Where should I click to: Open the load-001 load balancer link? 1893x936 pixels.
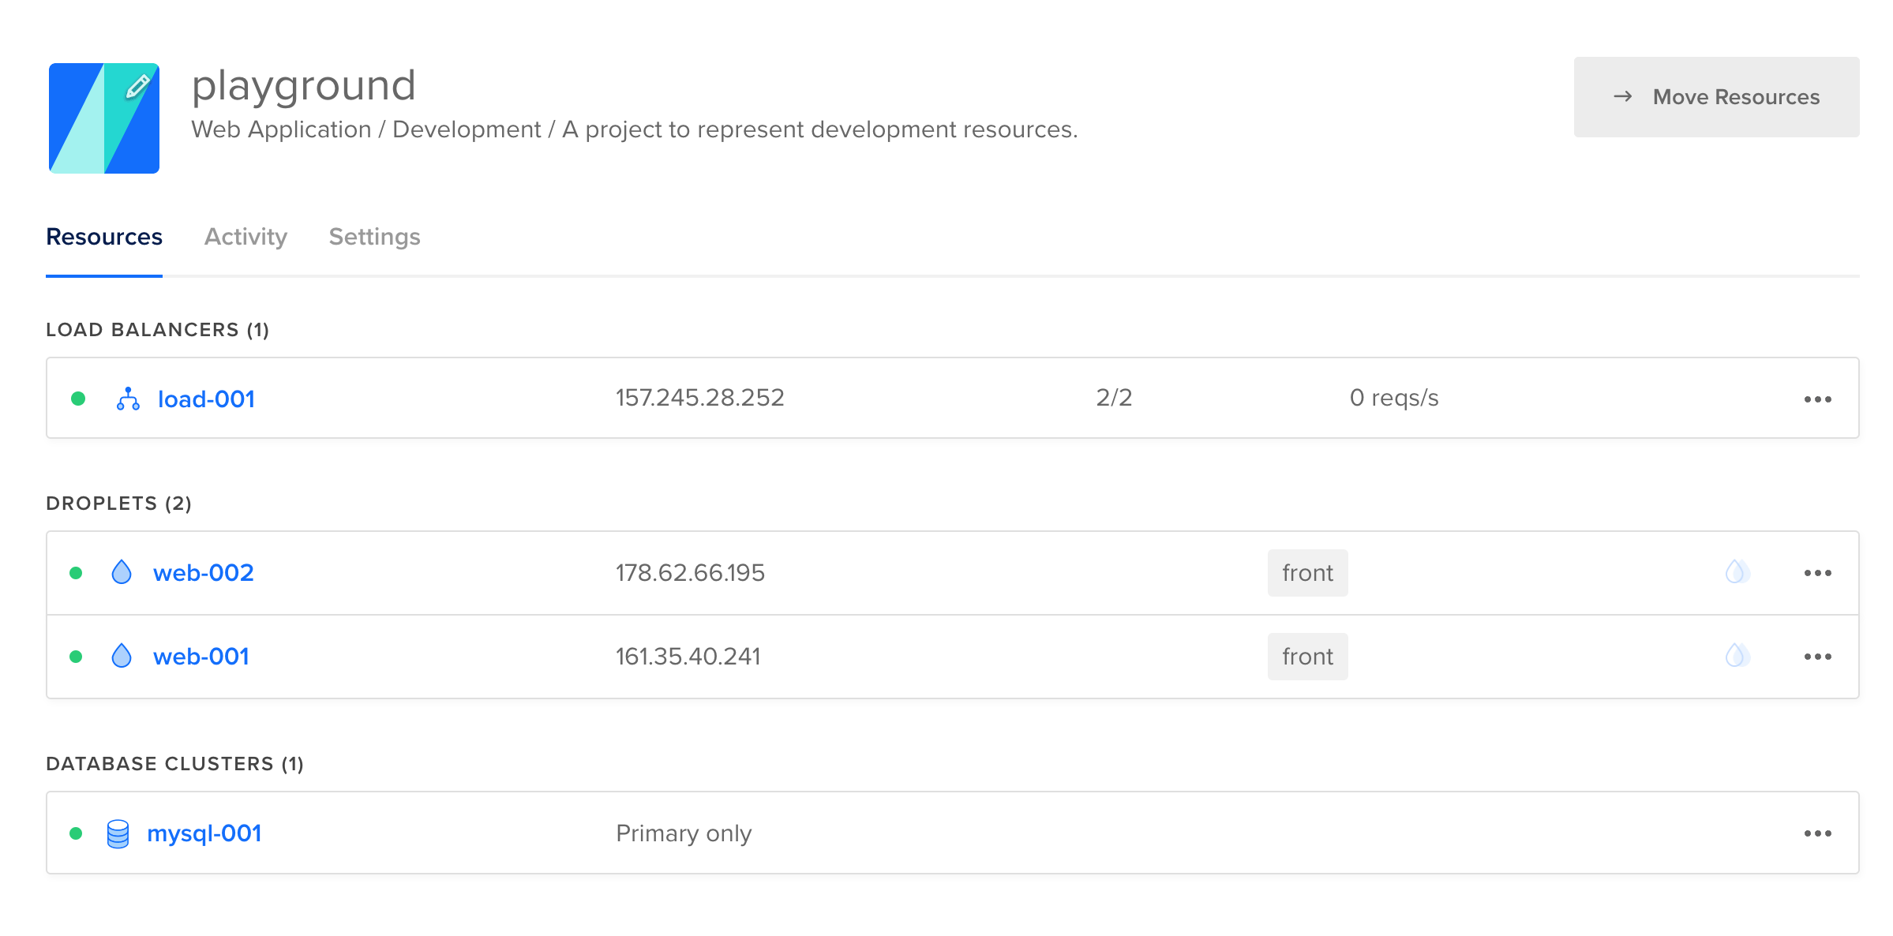coord(206,399)
